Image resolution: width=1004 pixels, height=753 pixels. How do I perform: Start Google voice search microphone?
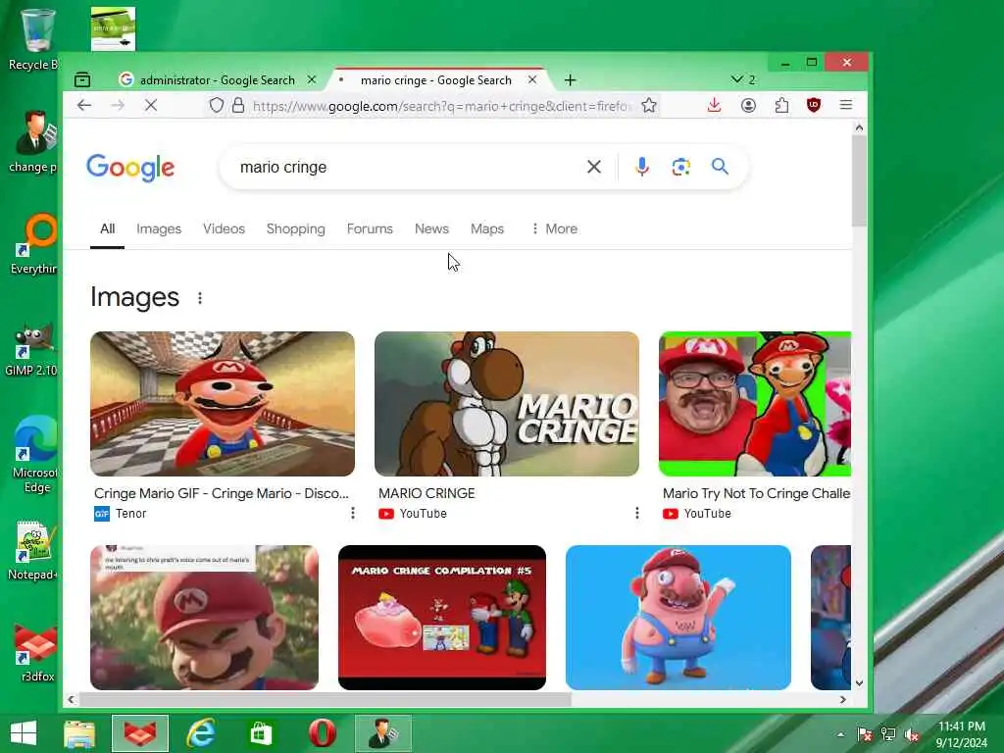[641, 167]
